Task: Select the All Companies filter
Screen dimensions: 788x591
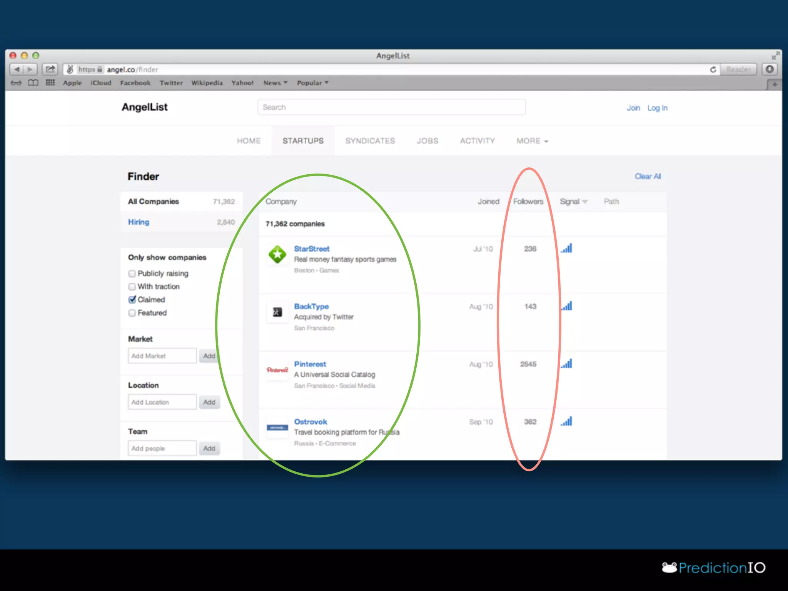Action: 181,201
